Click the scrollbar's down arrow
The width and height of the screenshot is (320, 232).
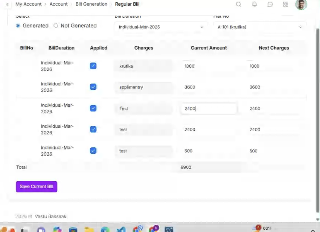tap(318, 219)
